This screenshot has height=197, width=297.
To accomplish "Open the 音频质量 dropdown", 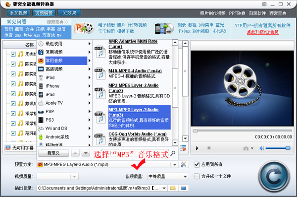I will point(185,177).
